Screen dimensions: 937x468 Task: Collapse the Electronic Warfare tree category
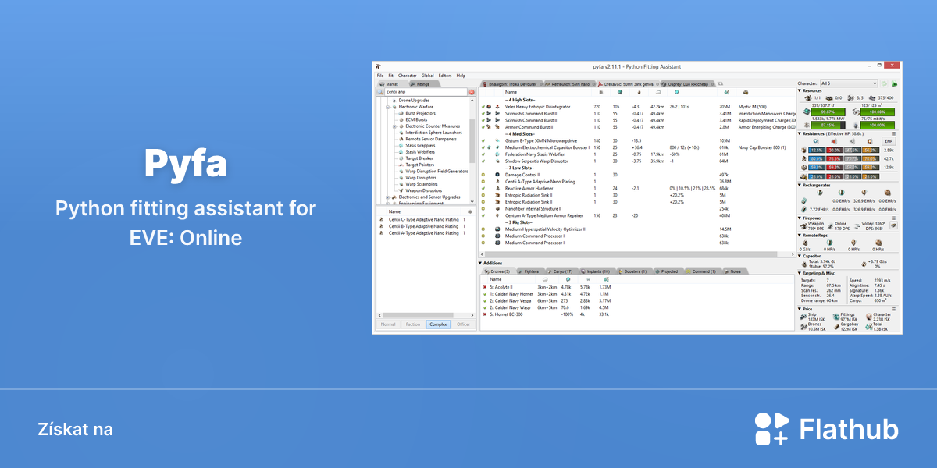[x=387, y=107]
